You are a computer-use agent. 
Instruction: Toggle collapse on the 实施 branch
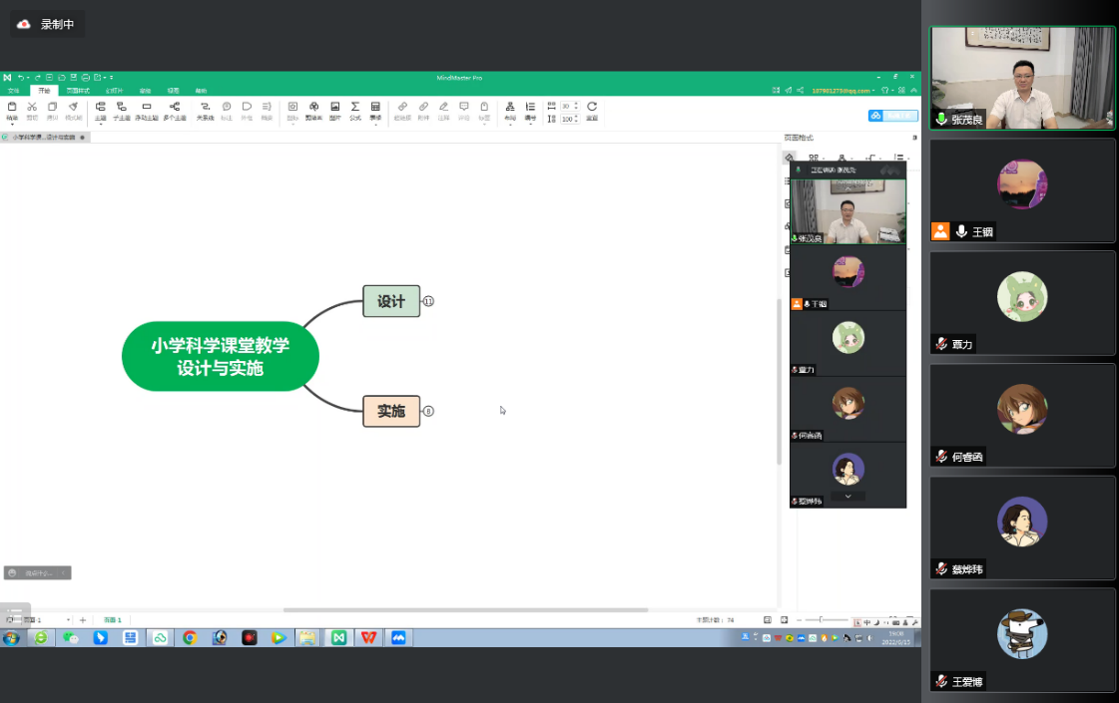click(x=428, y=411)
